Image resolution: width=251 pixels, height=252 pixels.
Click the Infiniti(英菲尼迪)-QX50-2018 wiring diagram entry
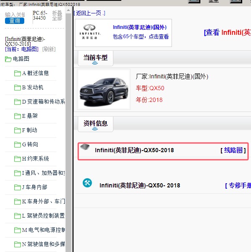tap(134, 150)
